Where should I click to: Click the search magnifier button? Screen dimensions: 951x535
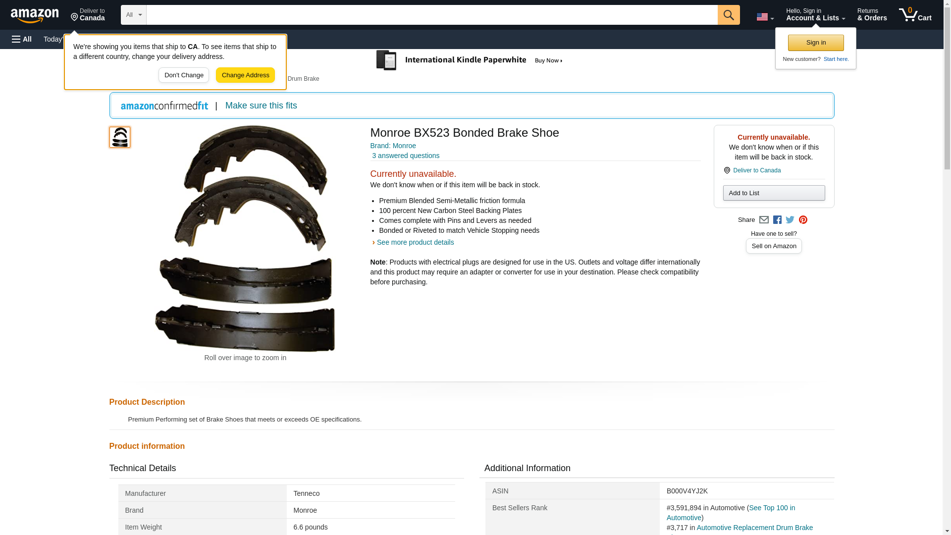[x=728, y=15]
